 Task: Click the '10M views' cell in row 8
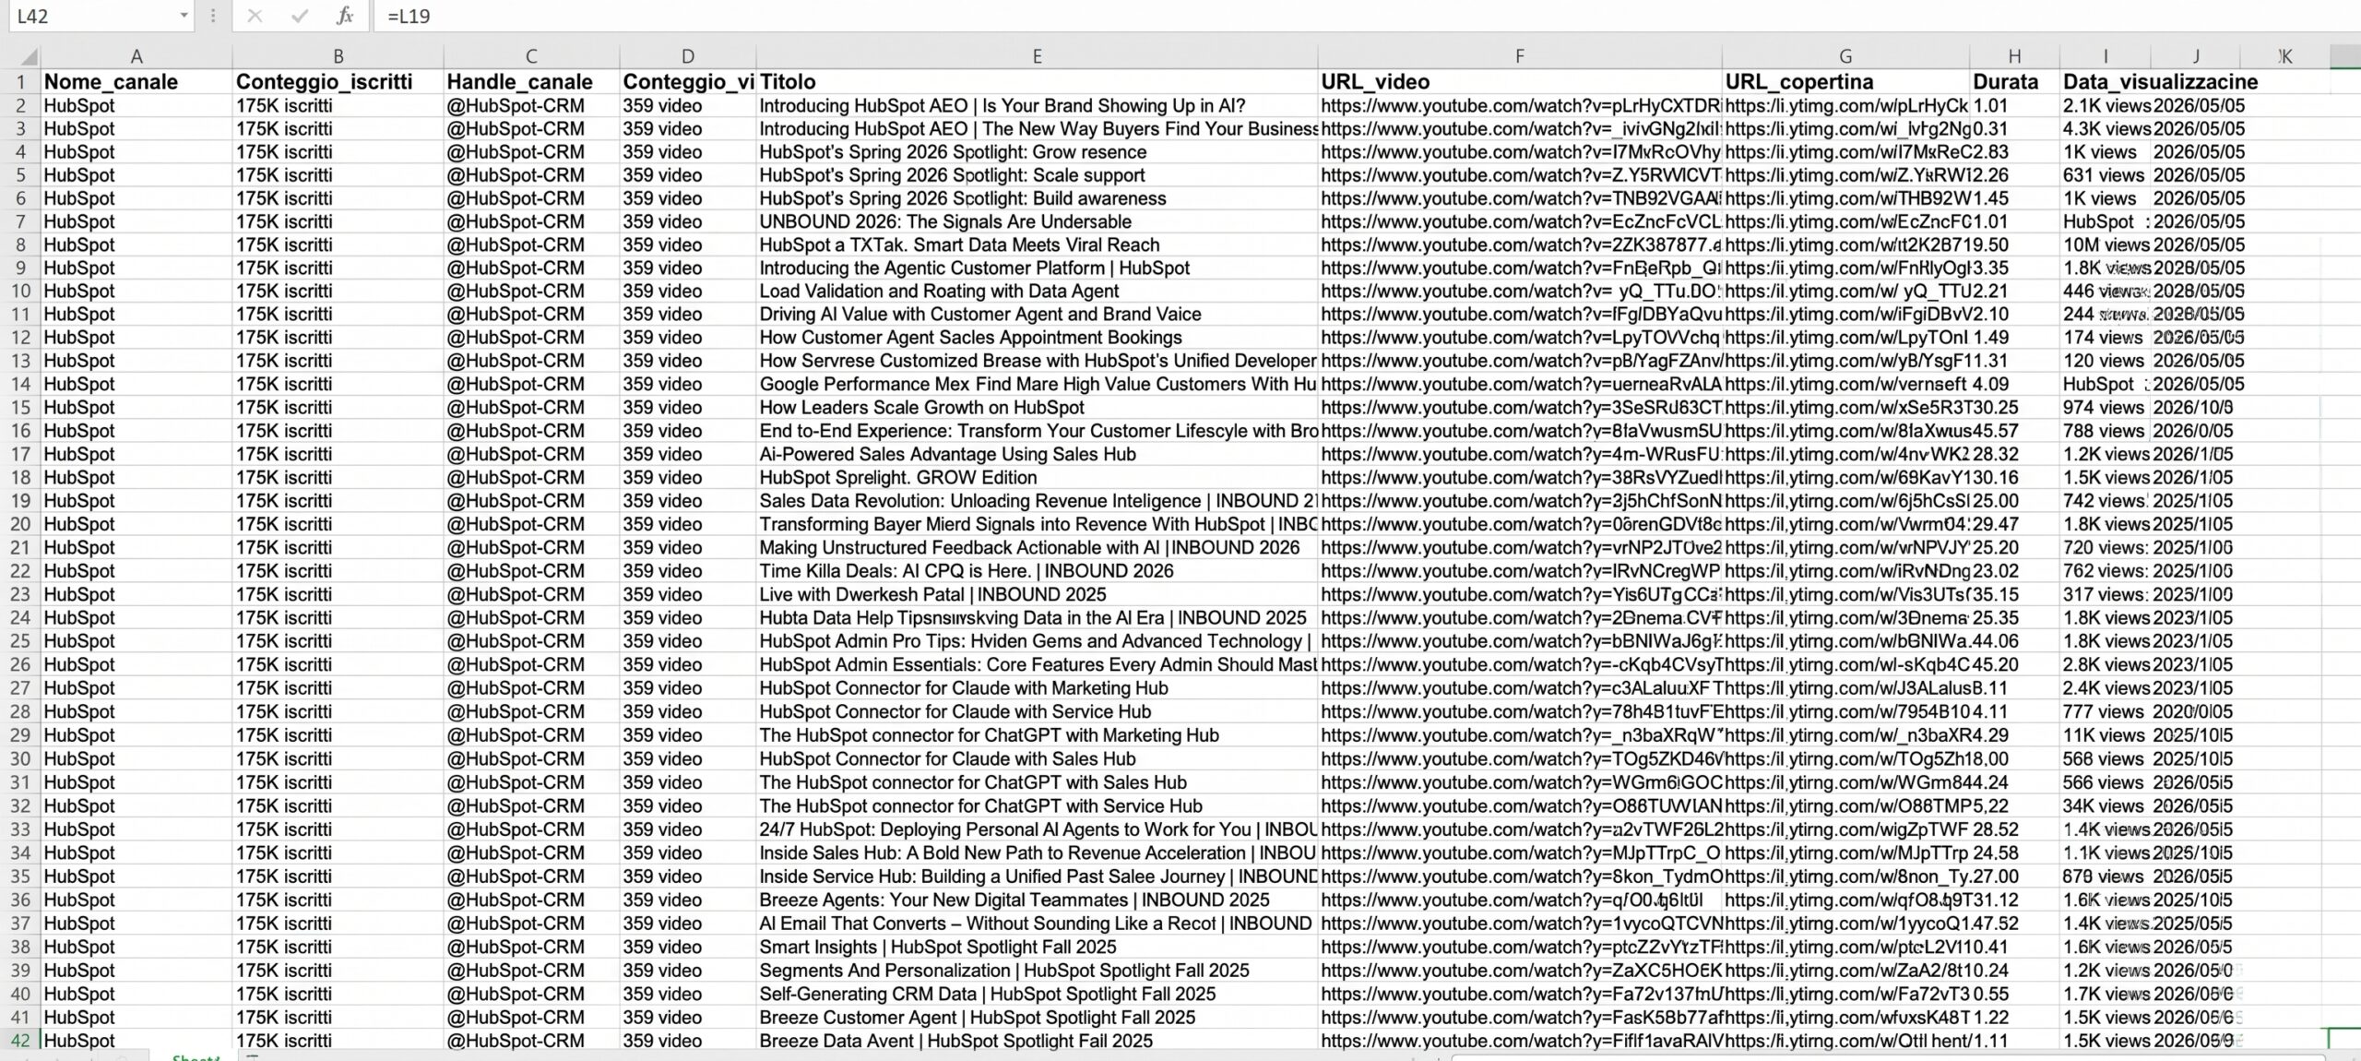2106,244
